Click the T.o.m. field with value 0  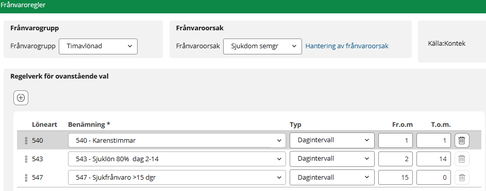coord(433,178)
